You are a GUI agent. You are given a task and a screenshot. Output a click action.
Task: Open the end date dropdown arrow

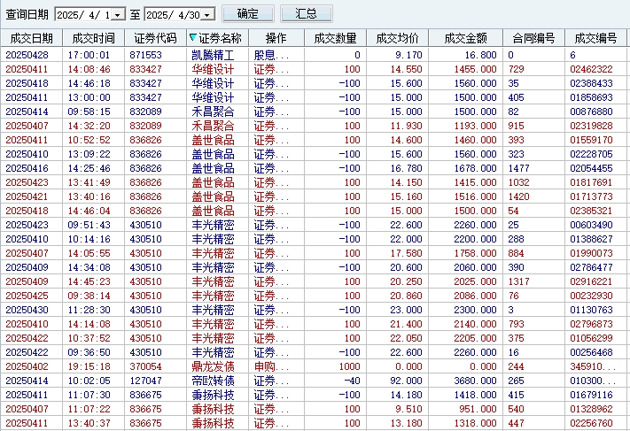(x=208, y=15)
